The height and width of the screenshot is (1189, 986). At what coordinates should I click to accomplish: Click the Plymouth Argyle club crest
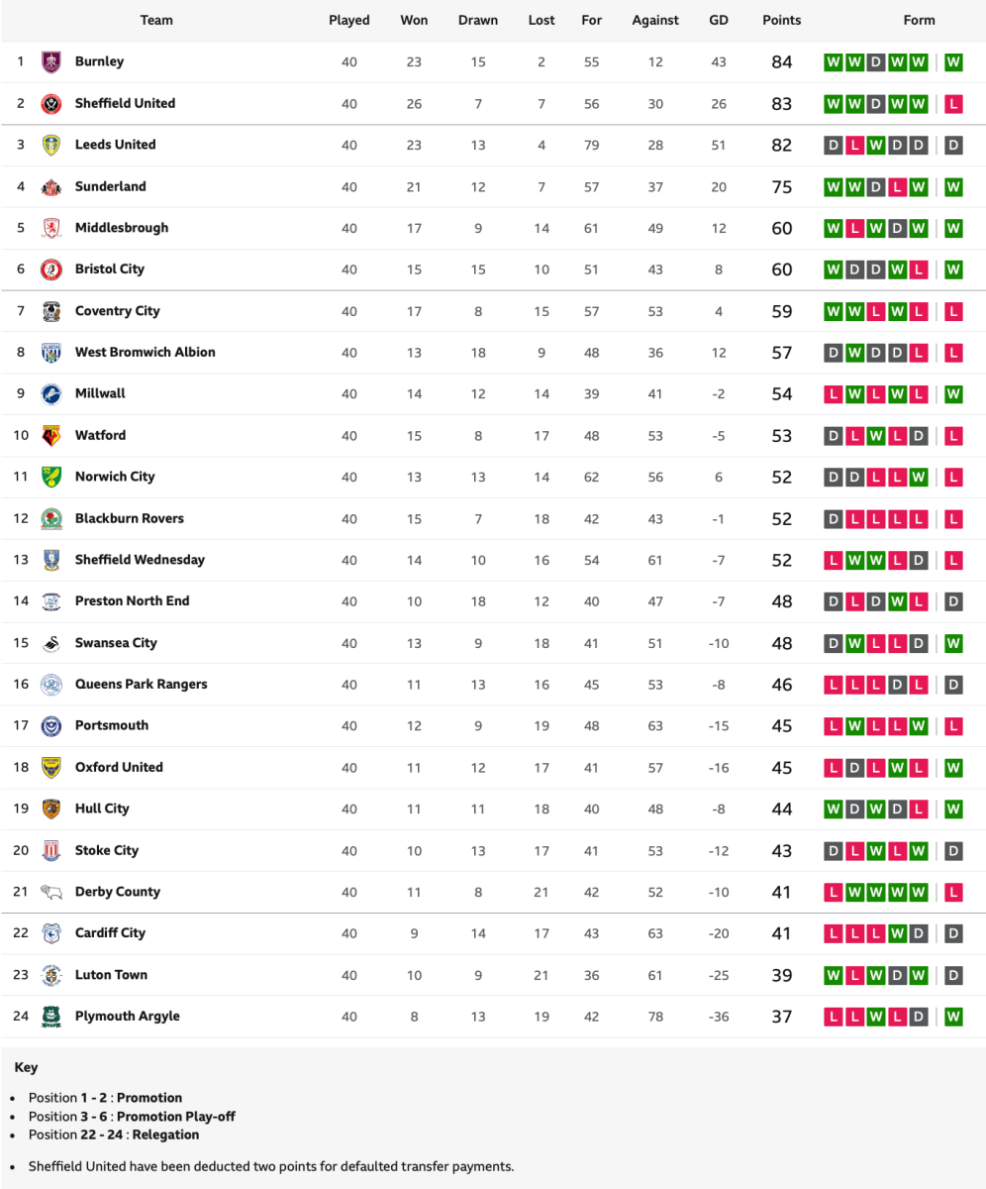(50, 1017)
